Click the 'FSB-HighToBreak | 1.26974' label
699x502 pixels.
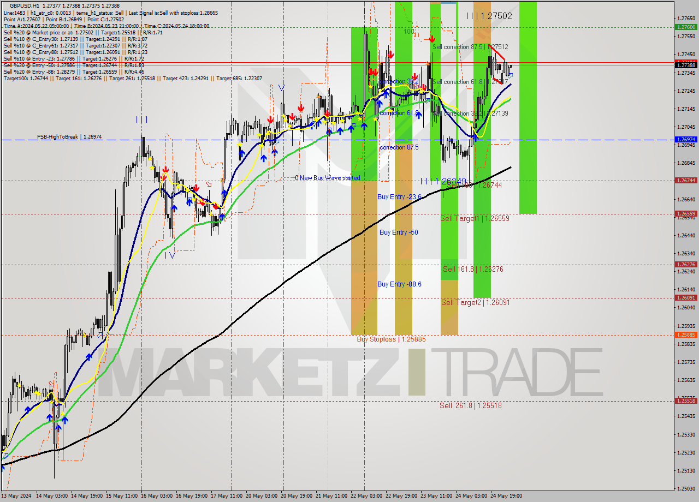click(x=69, y=137)
